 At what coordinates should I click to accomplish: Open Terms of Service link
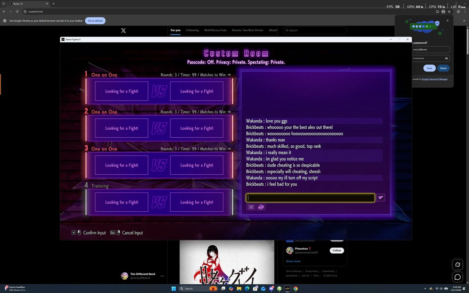coord(294,271)
